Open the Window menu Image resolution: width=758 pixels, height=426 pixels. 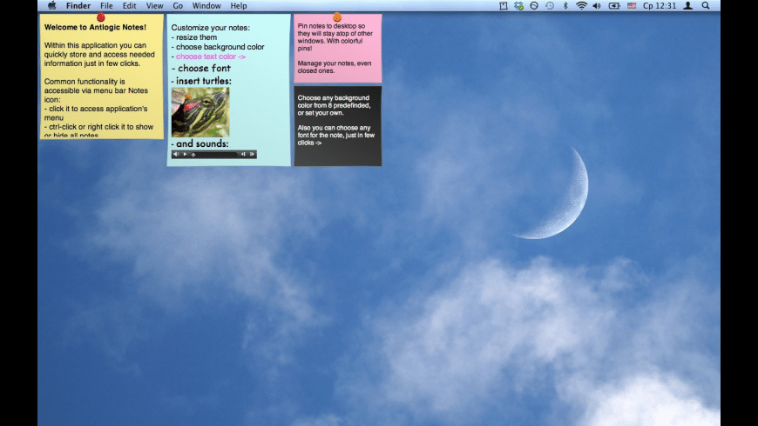[x=206, y=6]
